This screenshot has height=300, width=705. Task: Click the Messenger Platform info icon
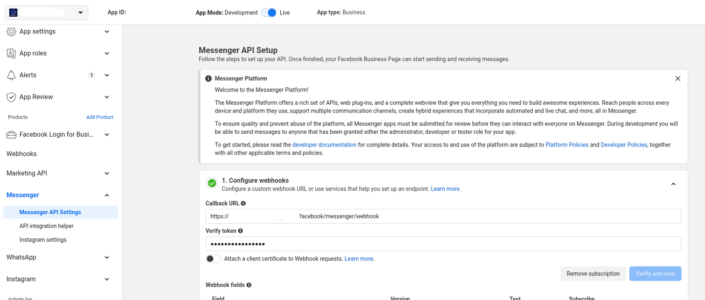pos(208,78)
